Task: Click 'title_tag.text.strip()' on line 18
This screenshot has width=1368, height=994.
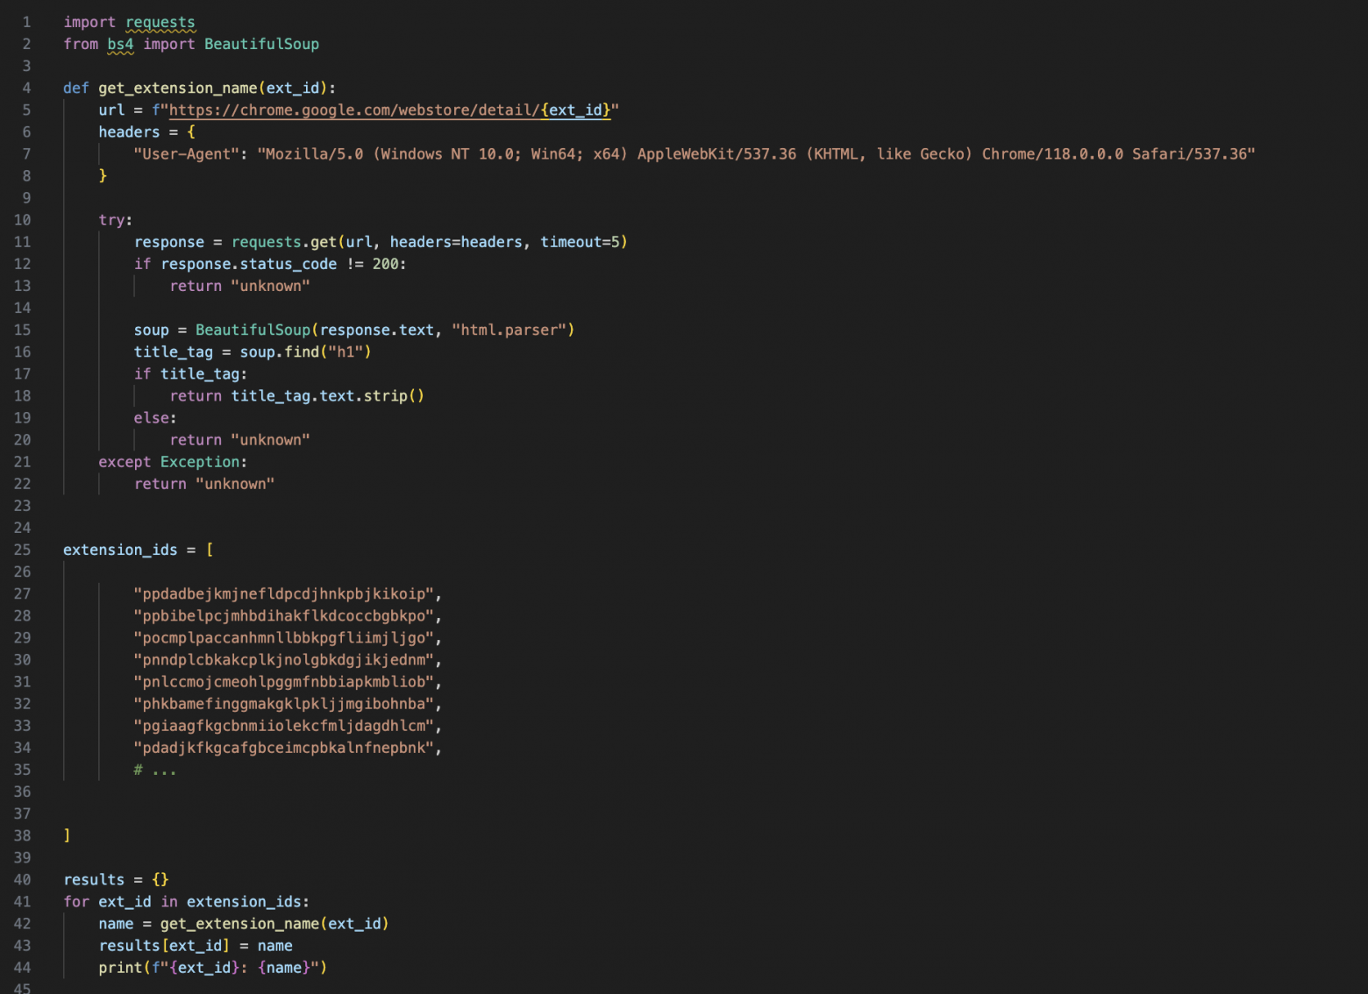Action: click(x=328, y=396)
